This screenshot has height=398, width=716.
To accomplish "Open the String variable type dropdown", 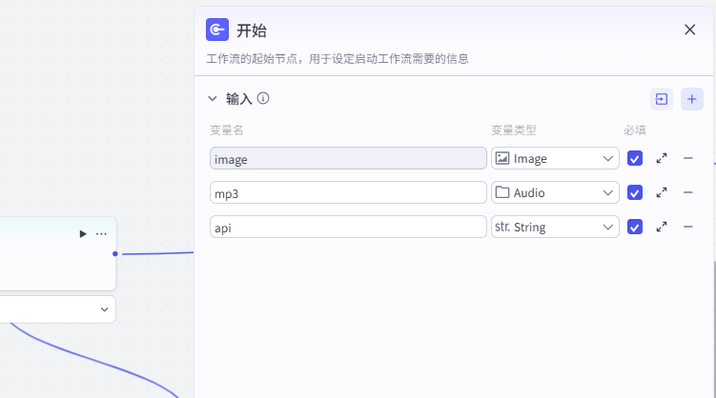I will (x=555, y=227).
